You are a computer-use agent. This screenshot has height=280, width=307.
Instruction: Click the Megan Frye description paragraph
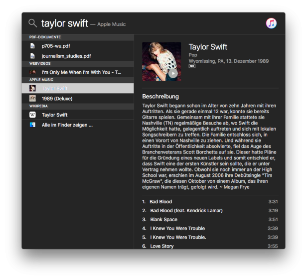(x=209, y=146)
